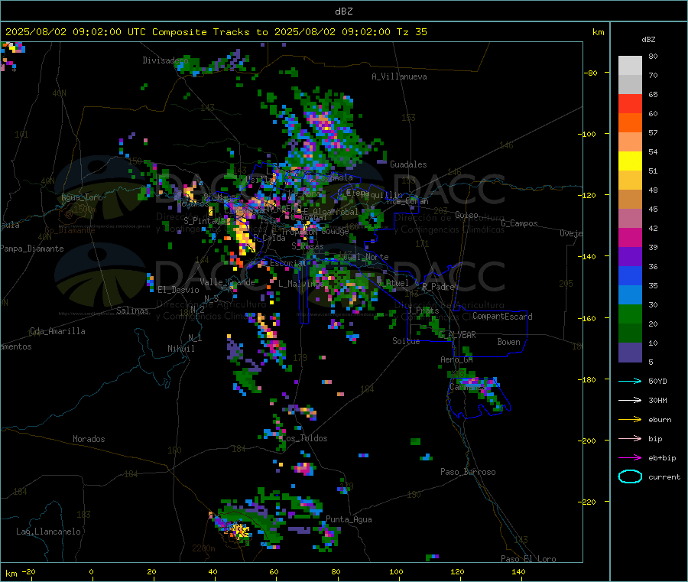The width and height of the screenshot is (688, 582).
Task: Click the orange 57 dBZ legend swatch
Action: (x=630, y=123)
